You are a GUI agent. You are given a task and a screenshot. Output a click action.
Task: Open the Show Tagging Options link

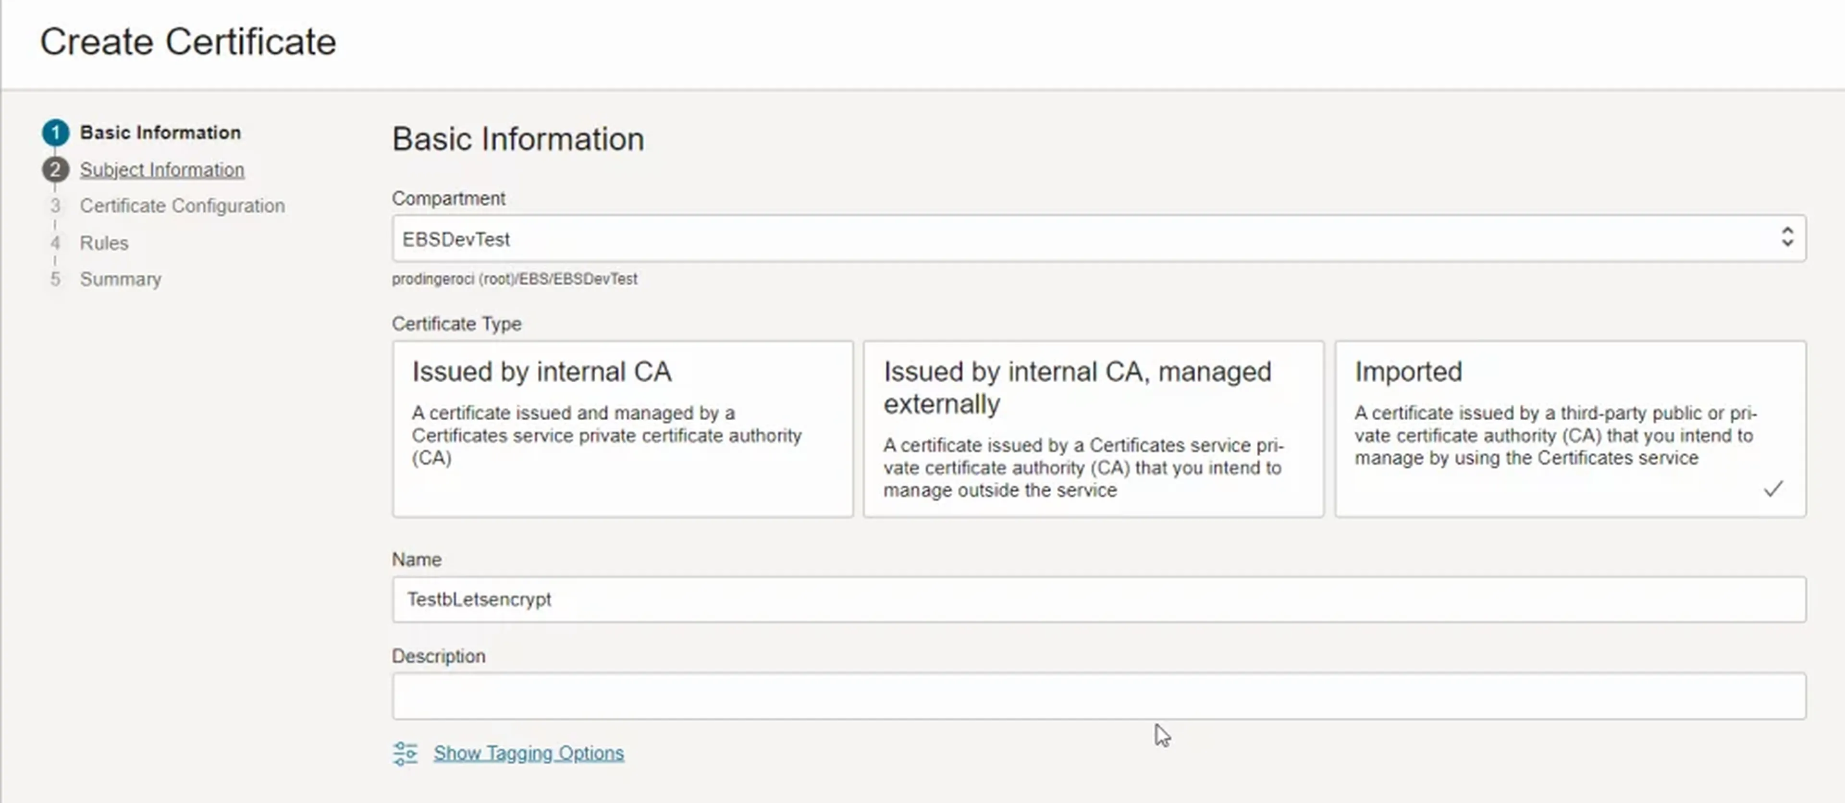point(529,753)
